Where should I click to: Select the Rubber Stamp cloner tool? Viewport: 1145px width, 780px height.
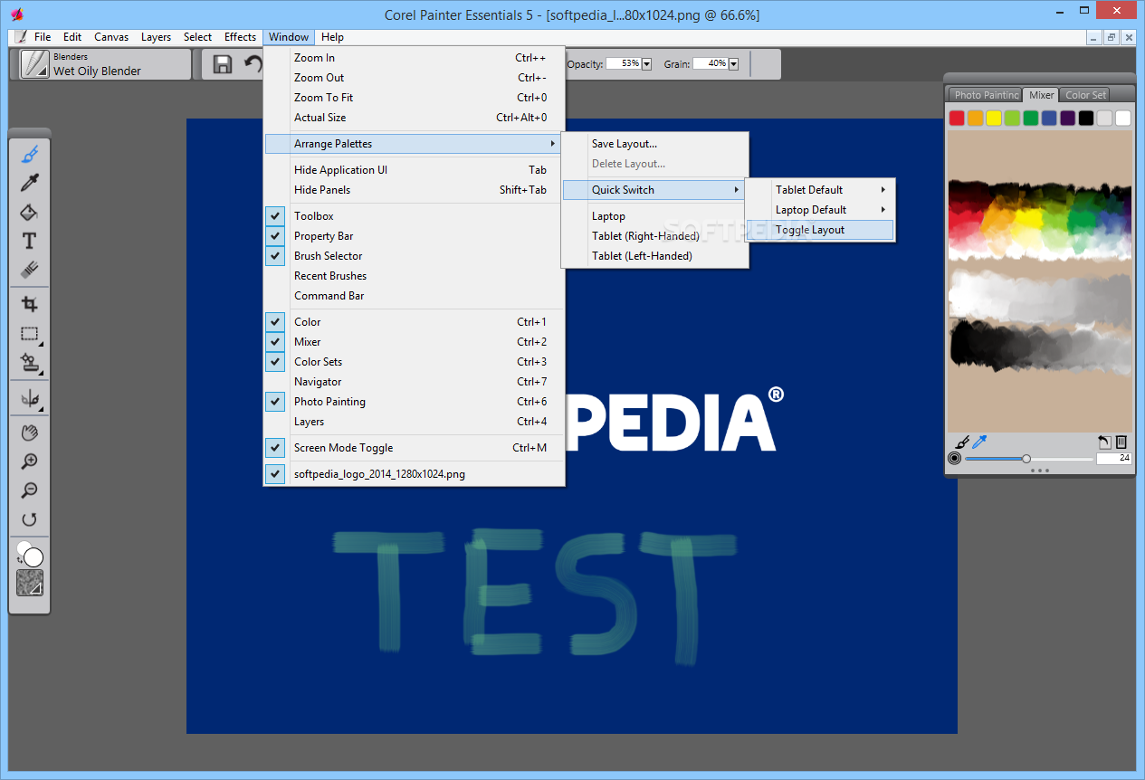[x=30, y=363]
